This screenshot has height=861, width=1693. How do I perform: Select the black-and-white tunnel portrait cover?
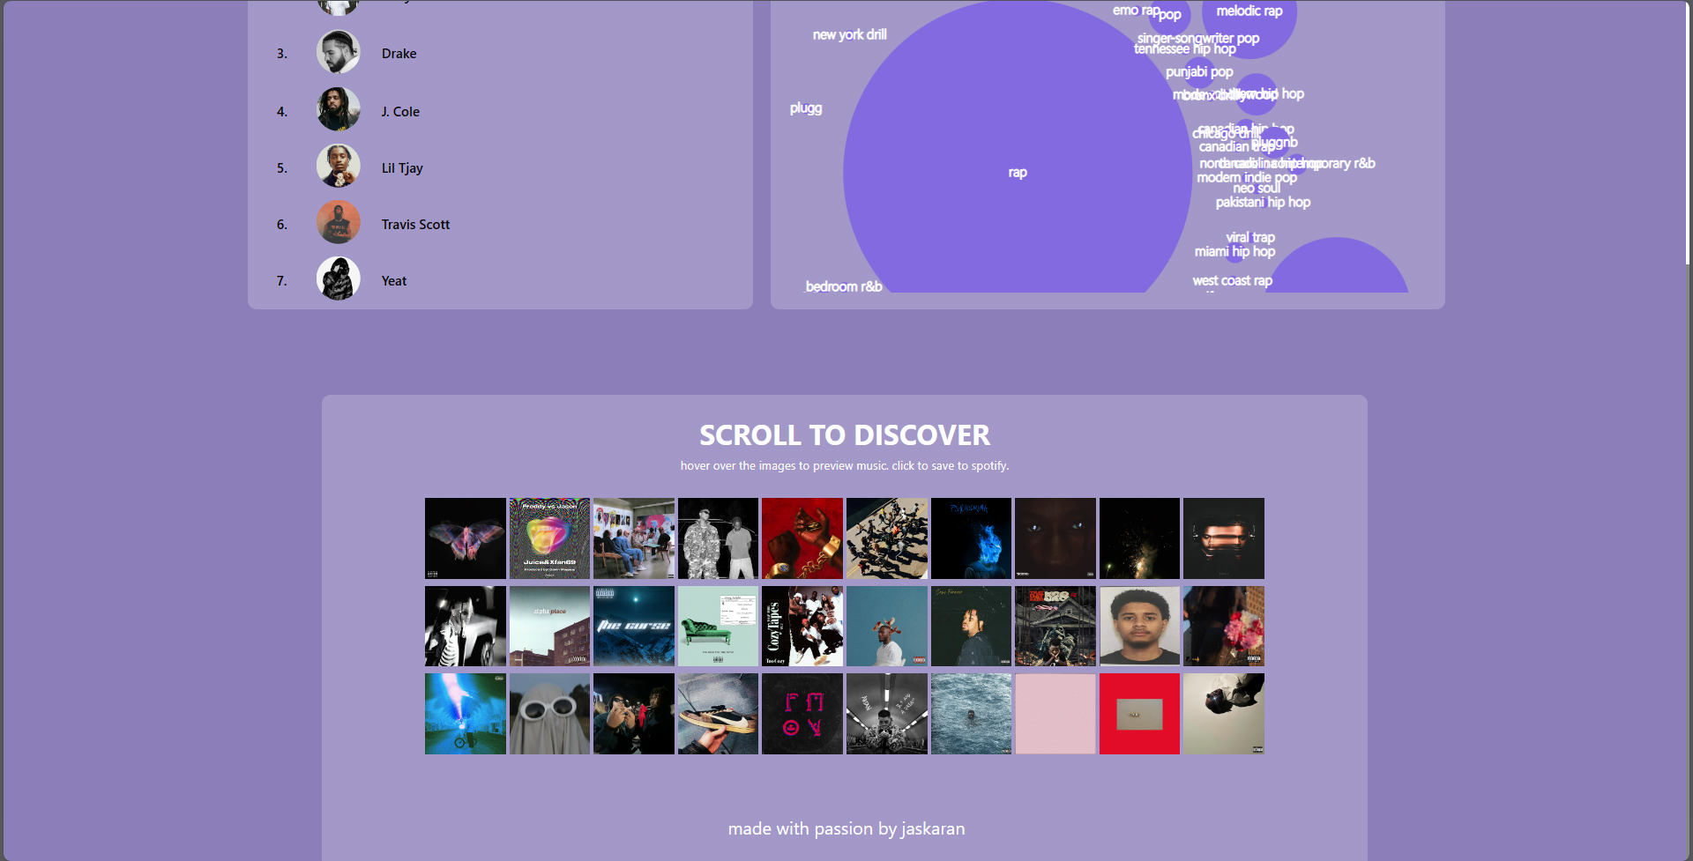pyautogui.click(x=887, y=714)
